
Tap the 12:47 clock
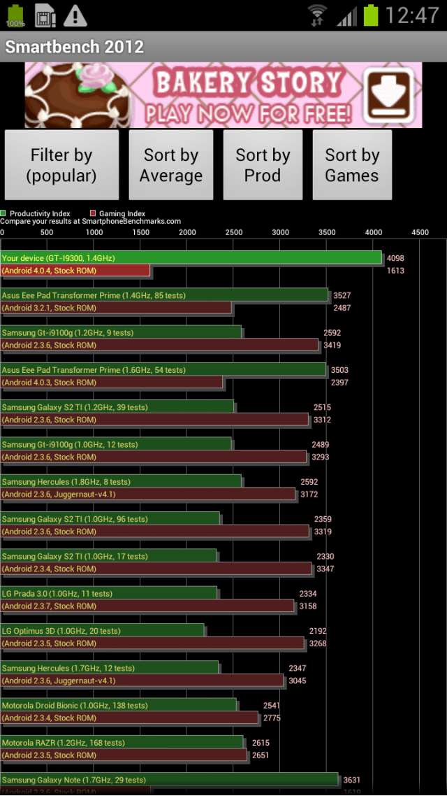point(411,15)
